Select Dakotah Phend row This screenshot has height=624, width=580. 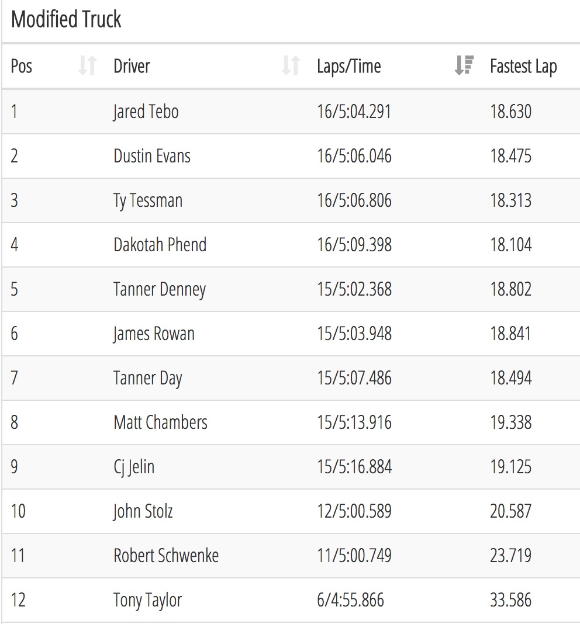click(291, 245)
